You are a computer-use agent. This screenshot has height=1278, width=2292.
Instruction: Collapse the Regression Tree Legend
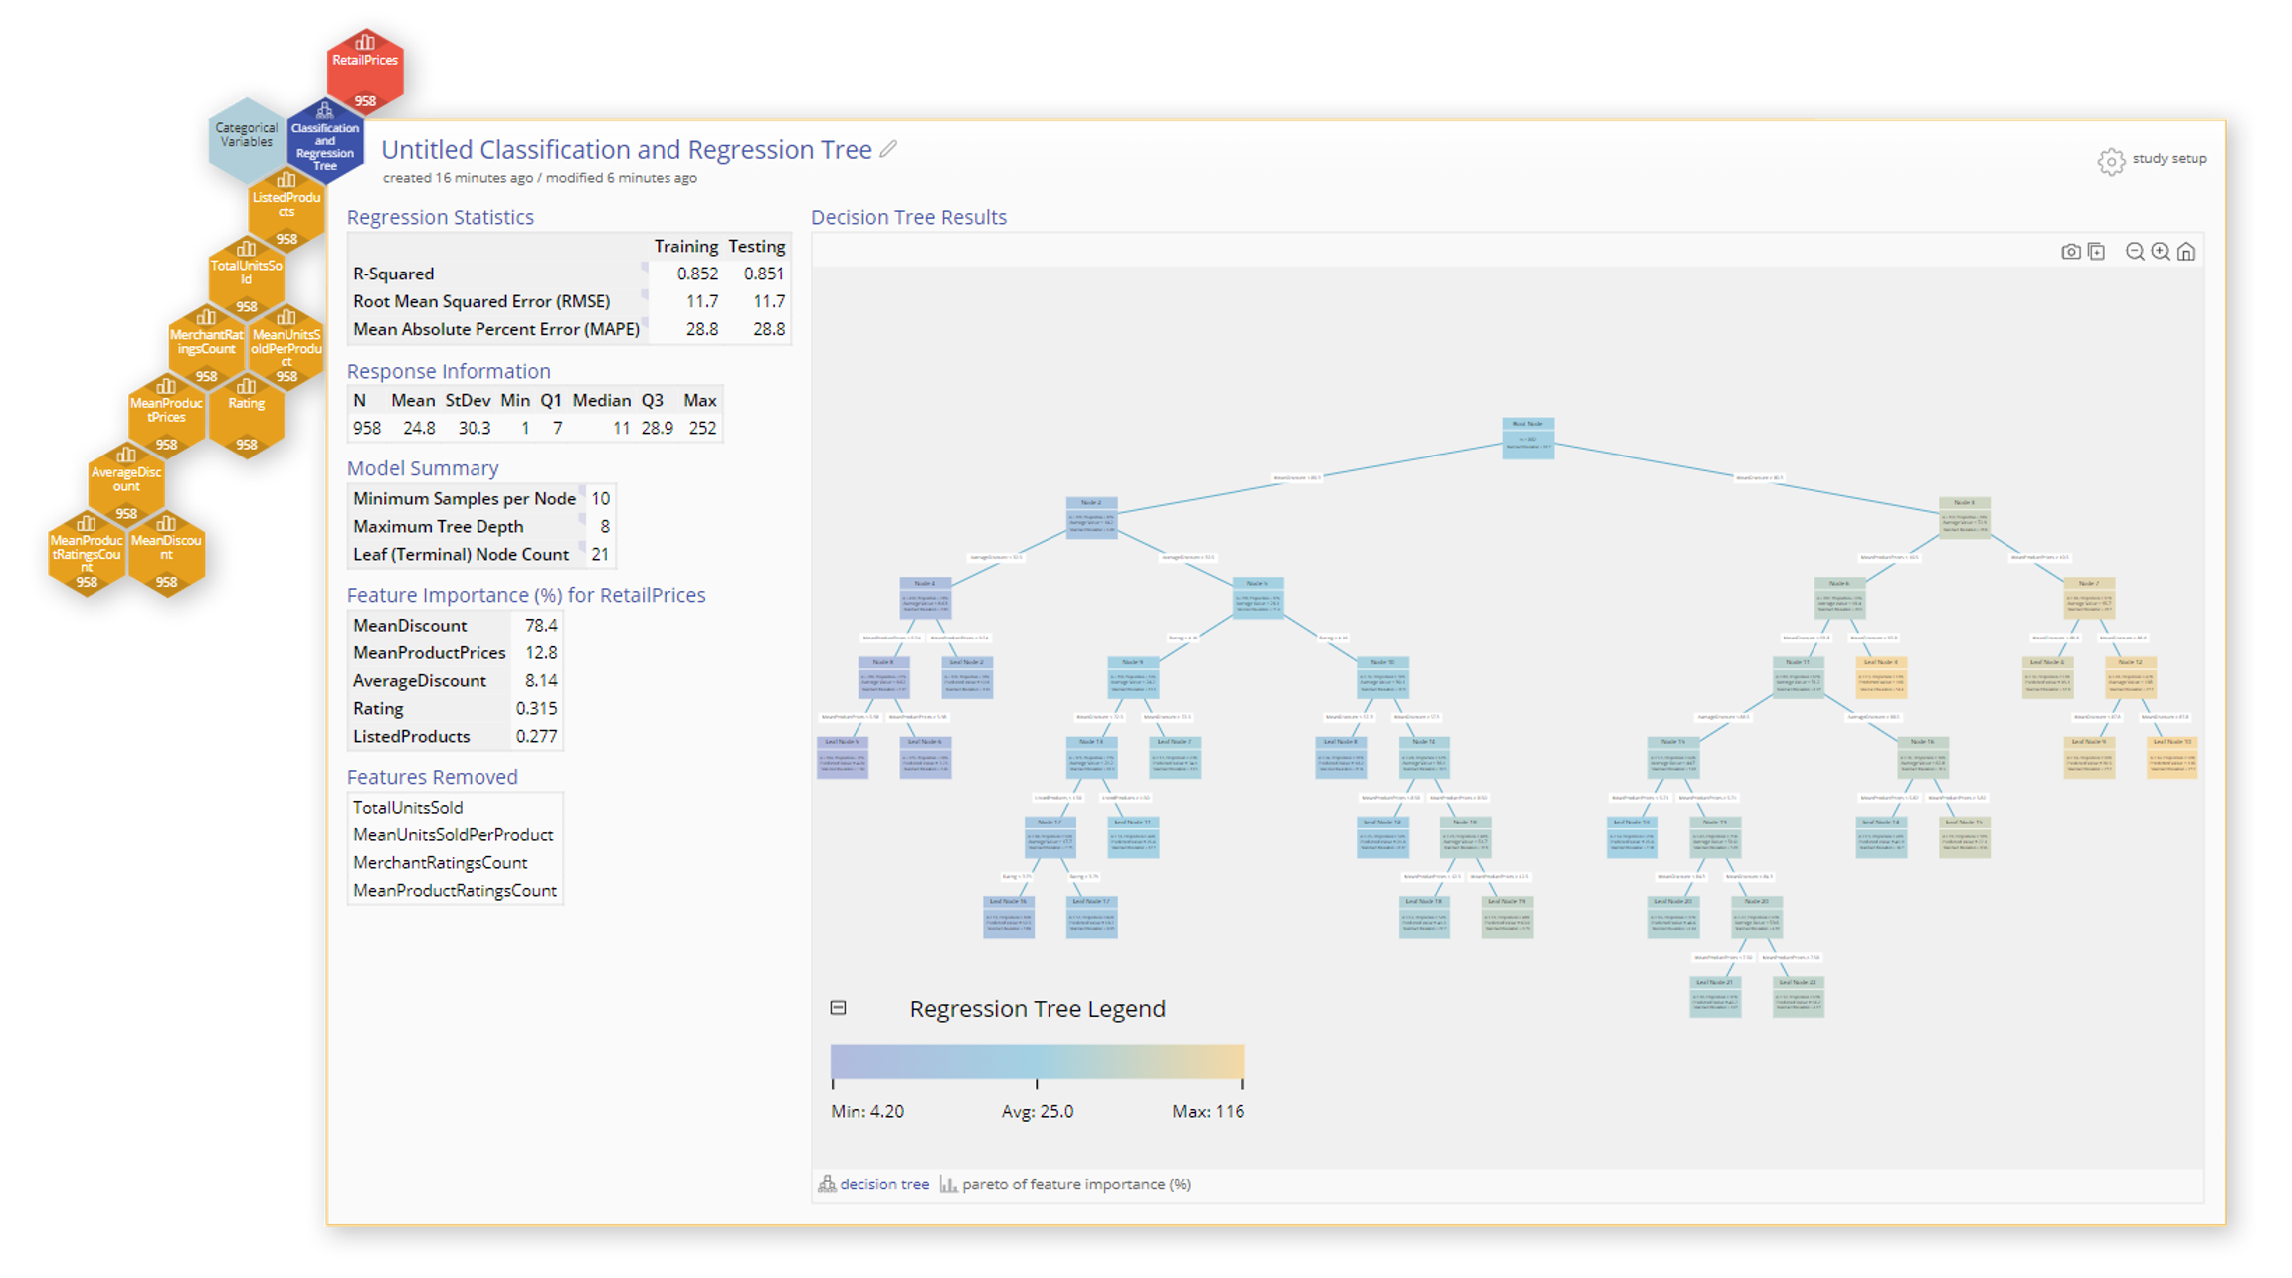click(838, 1007)
